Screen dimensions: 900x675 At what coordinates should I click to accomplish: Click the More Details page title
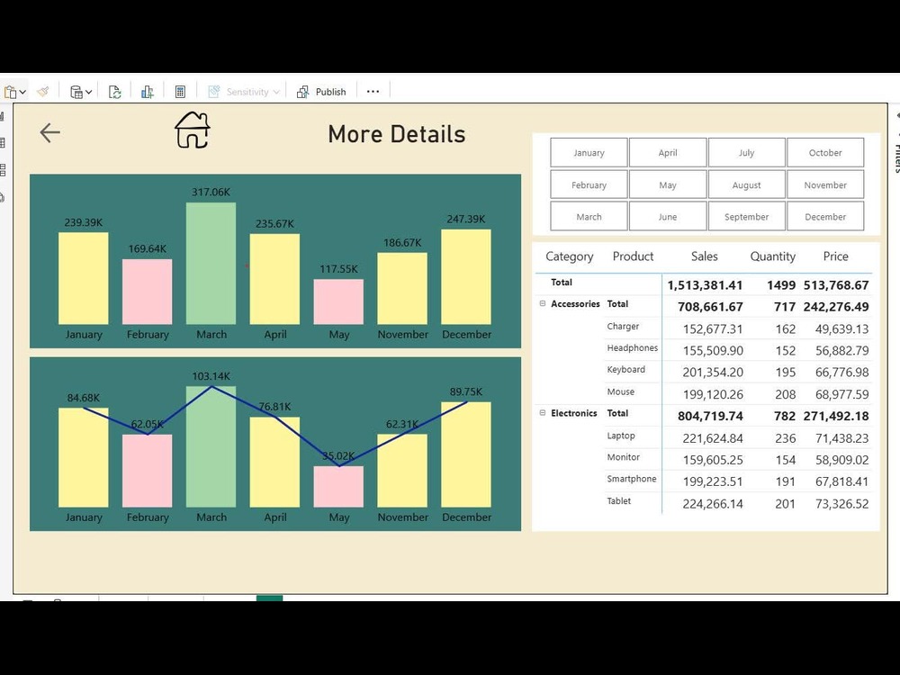397,134
